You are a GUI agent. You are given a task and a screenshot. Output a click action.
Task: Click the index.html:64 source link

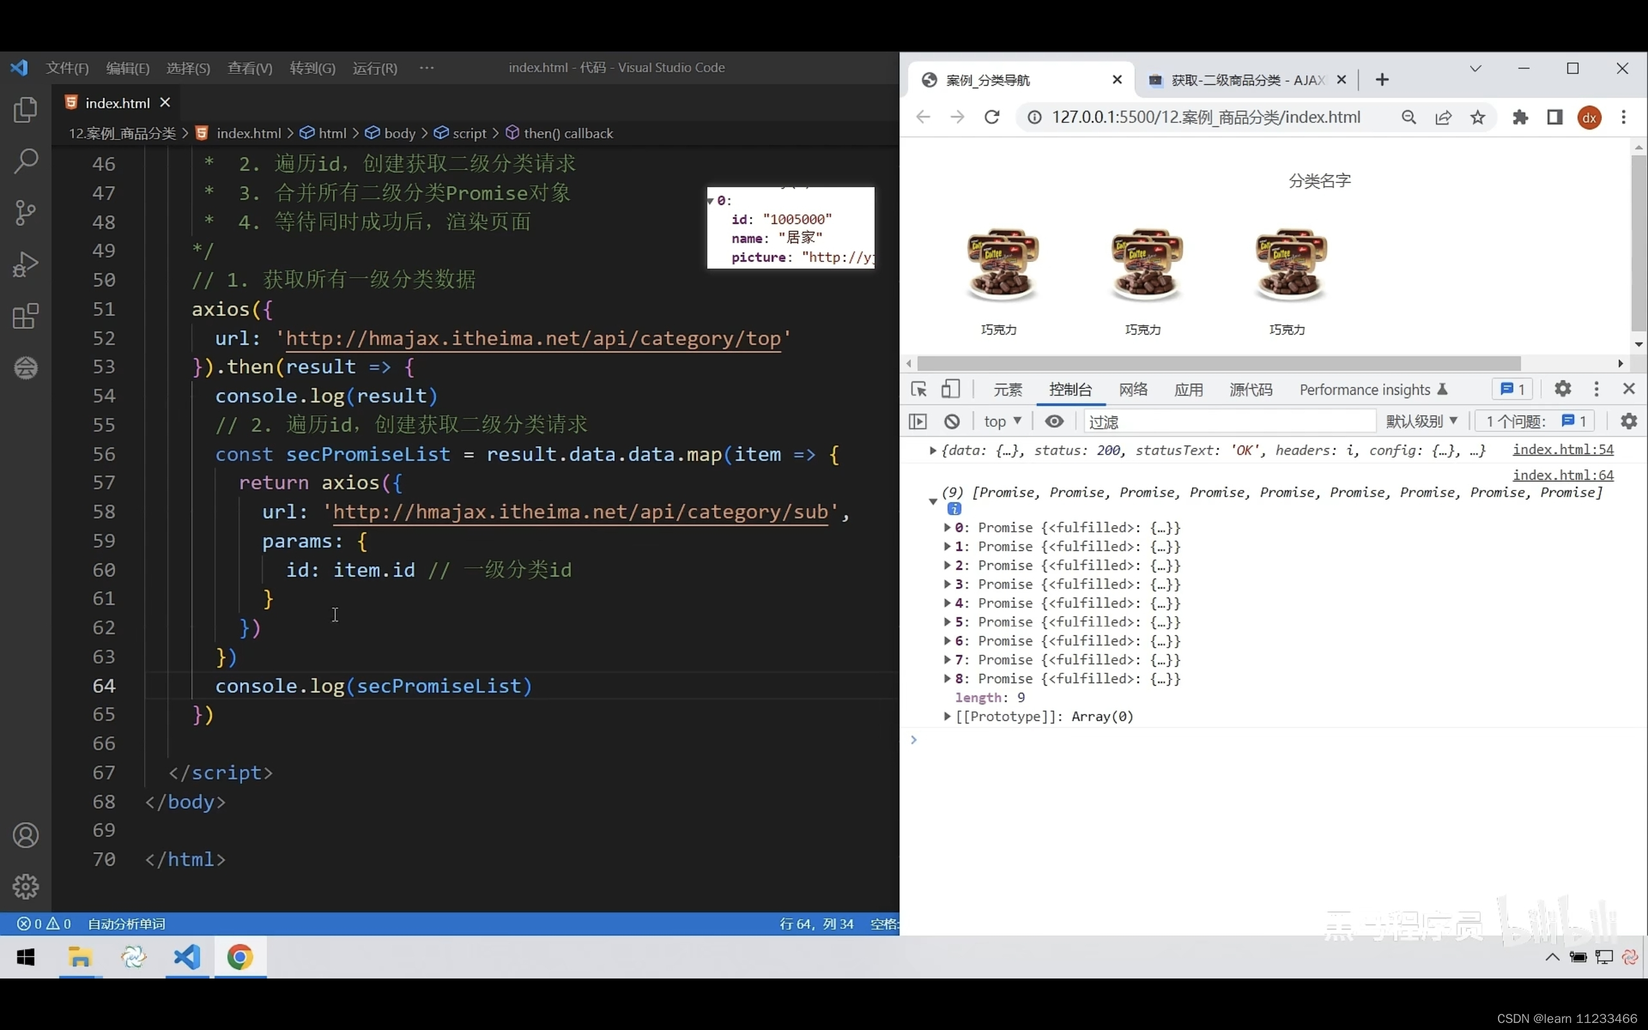[1563, 475]
